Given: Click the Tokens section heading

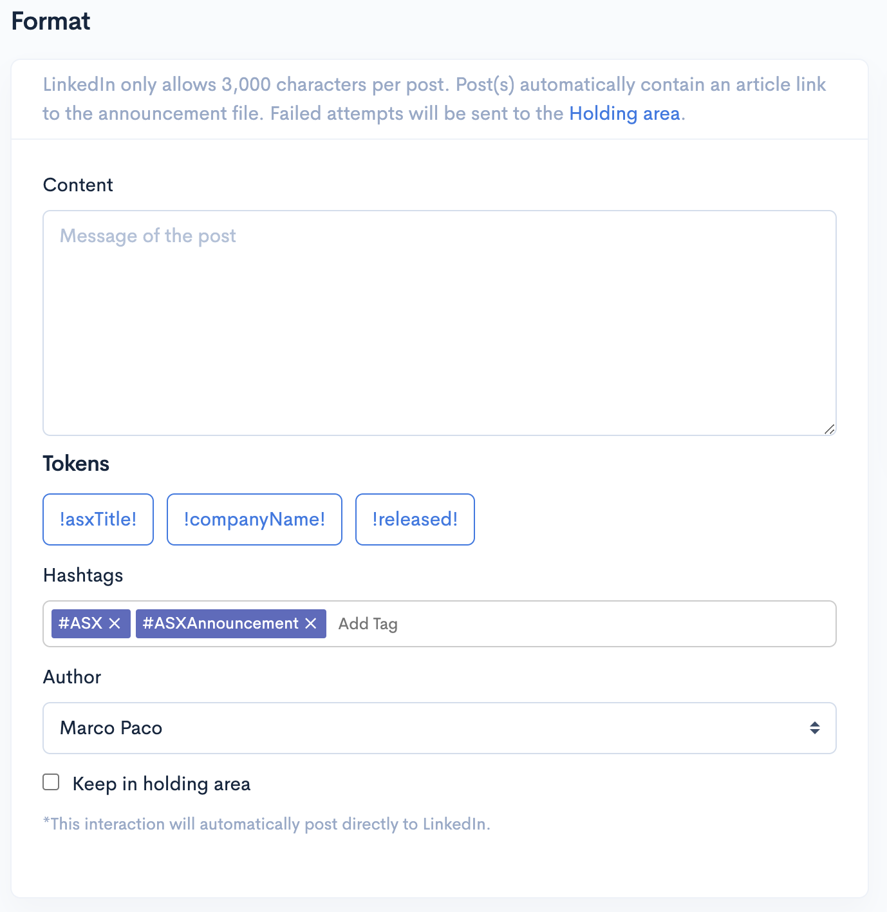Looking at the screenshot, I should 76,463.
